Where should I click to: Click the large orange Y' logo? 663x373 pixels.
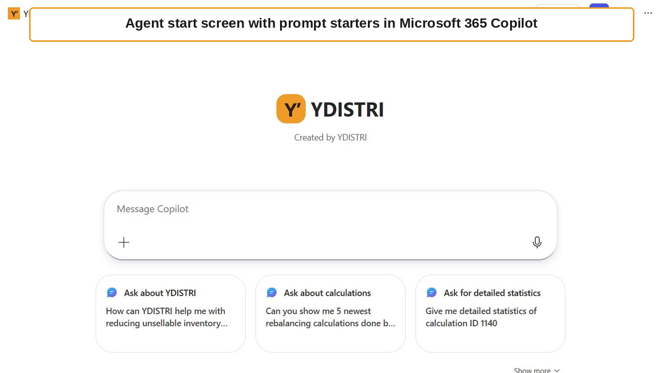291,109
